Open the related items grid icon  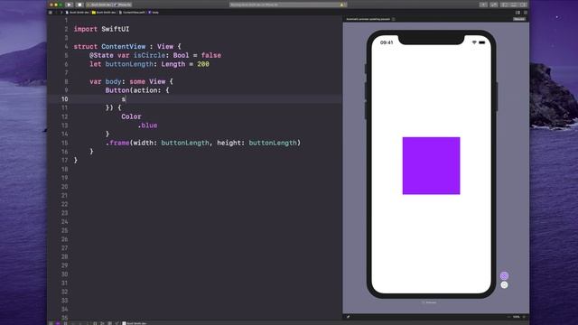(x=51, y=12)
